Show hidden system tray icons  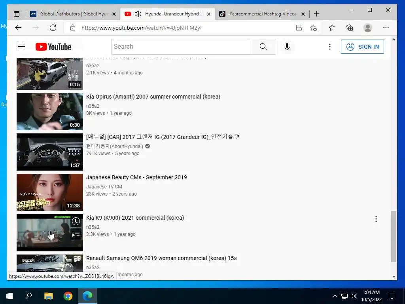point(335,296)
